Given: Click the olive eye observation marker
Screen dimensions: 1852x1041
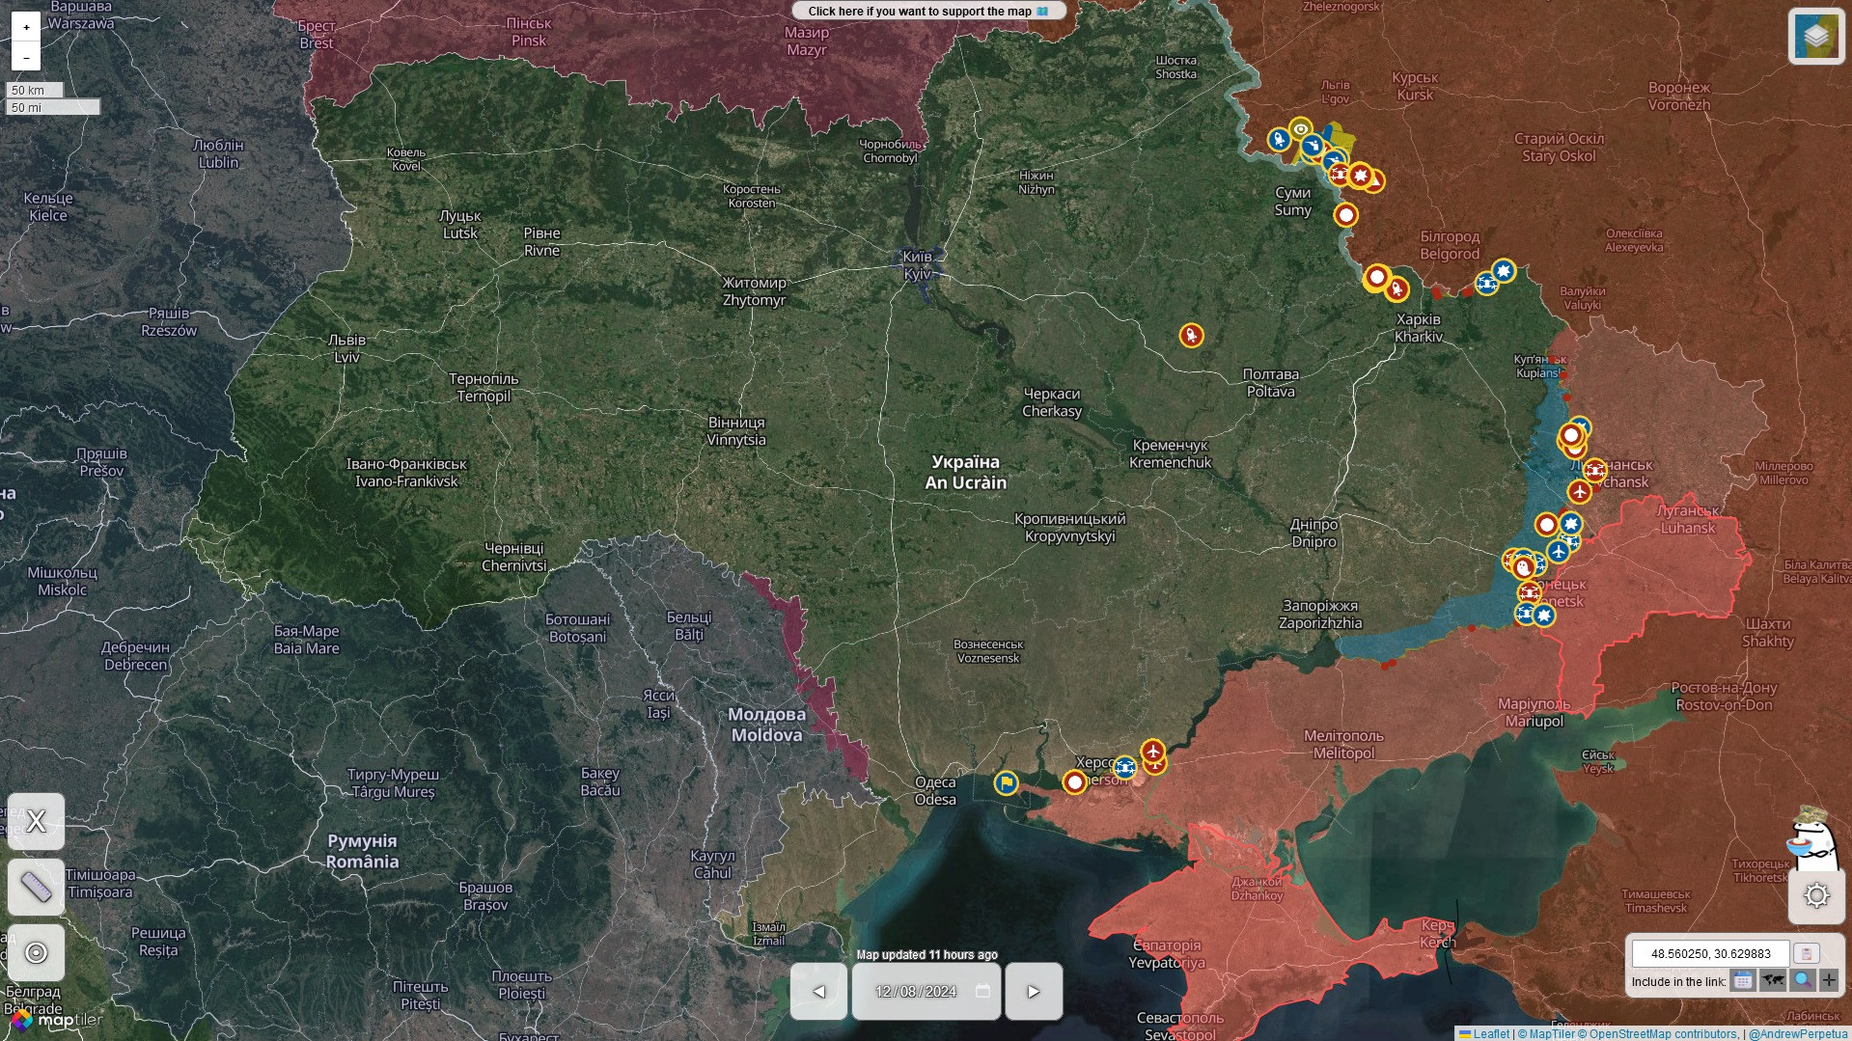Looking at the screenshot, I should 1301,128.
